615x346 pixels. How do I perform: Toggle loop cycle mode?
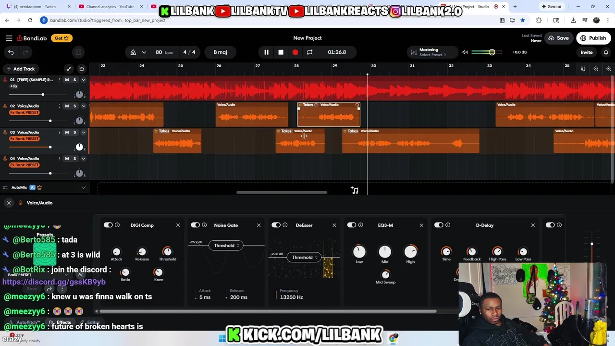(x=309, y=52)
